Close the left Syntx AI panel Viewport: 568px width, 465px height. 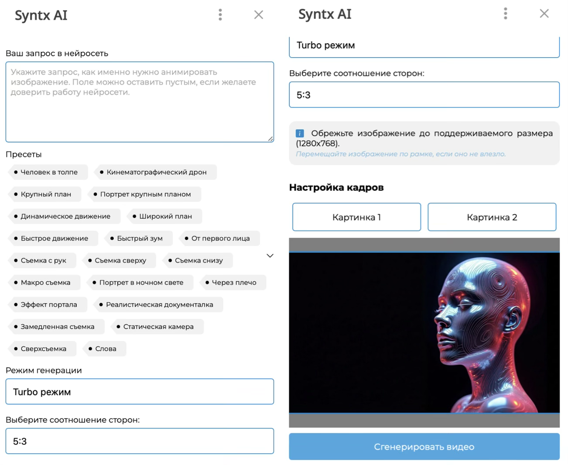coord(258,15)
